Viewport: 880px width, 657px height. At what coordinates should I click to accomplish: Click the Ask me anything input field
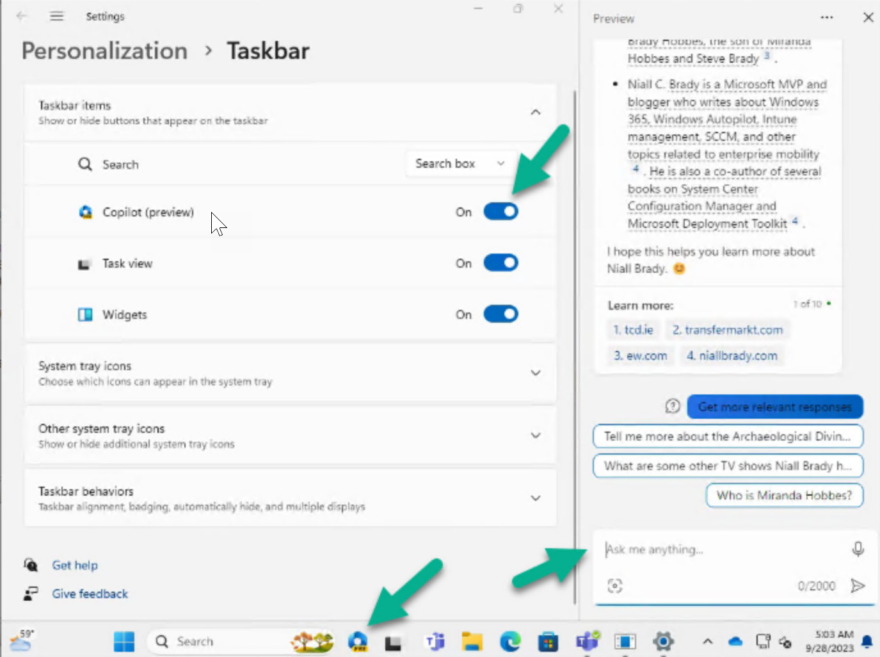pyautogui.click(x=723, y=549)
